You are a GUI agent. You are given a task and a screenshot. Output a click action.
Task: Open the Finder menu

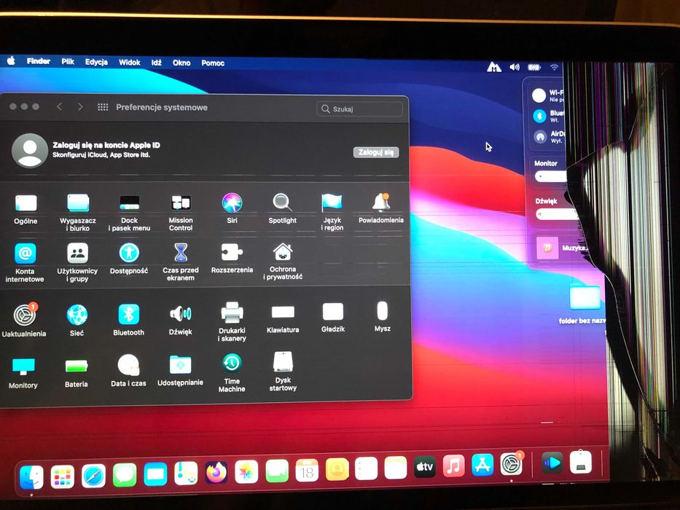(x=38, y=61)
